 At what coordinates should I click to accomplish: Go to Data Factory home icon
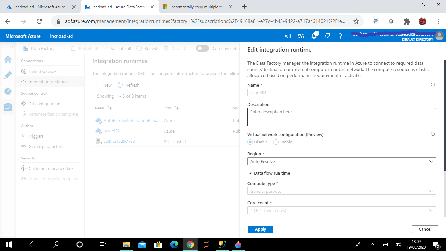[x=8, y=59]
